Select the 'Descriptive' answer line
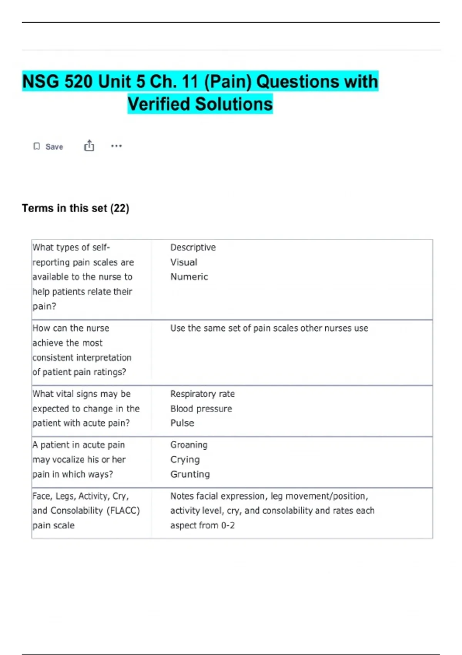The image size is (462, 655). pyautogui.click(x=193, y=247)
